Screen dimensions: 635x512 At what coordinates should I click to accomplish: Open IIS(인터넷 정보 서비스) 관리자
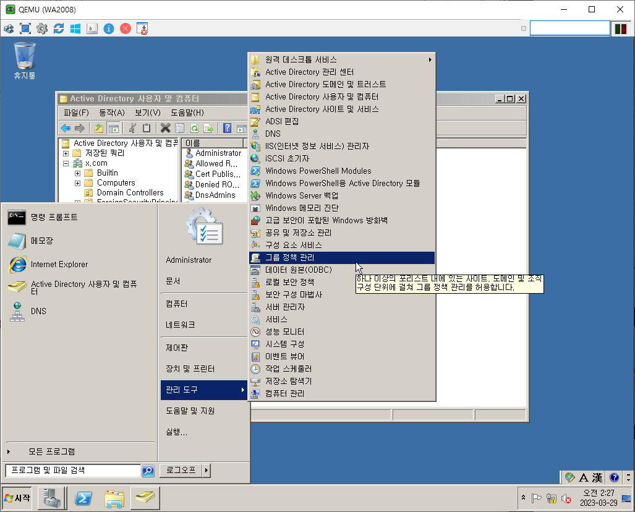click(341, 146)
